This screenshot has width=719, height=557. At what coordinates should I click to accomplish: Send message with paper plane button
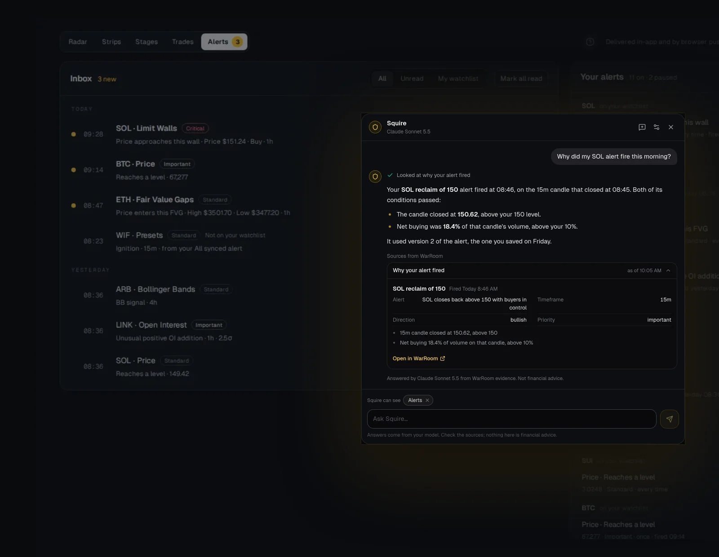pos(669,419)
